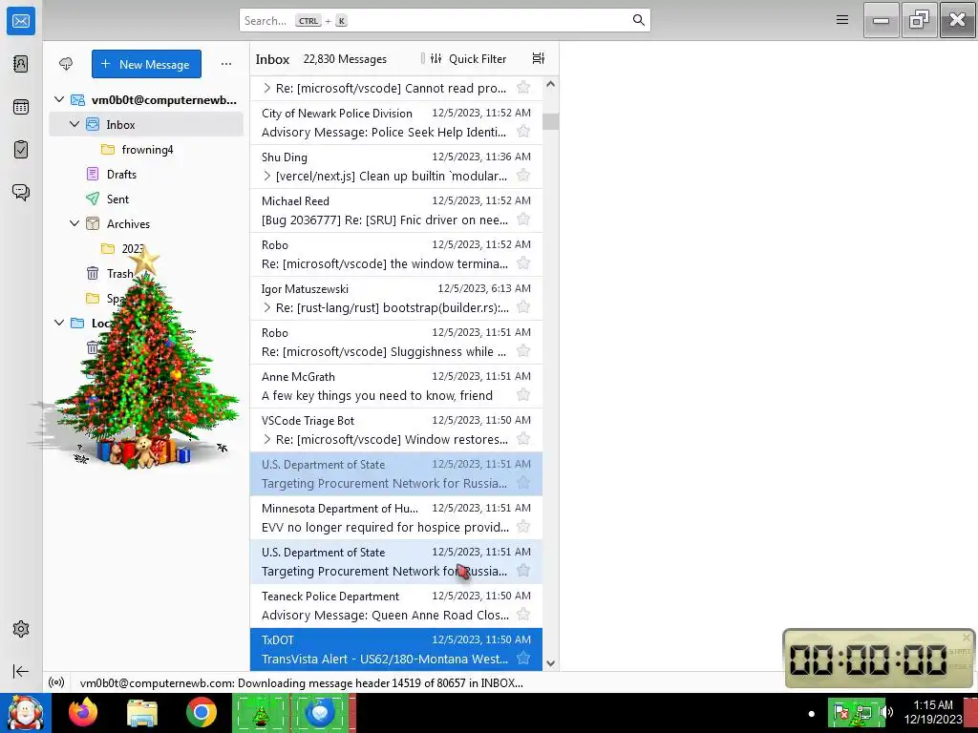Viewport: 978px width, 733px height.
Task: Star the Shu Ding message
Action: pyautogui.click(x=523, y=176)
